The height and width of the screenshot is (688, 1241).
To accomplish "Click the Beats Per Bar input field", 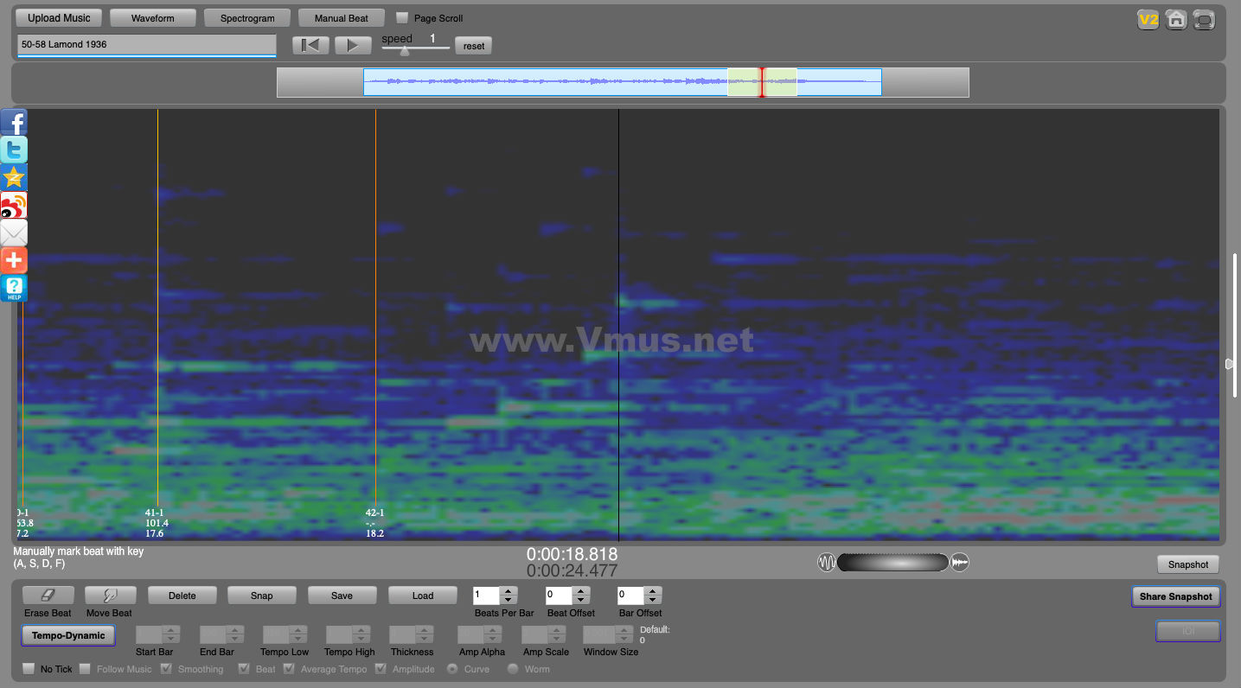I will (x=487, y=596).
